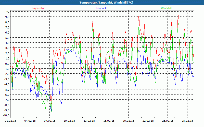The image size is (204, 127).
Task: Click the 13.02.15 date label
Action: [89, 121]
